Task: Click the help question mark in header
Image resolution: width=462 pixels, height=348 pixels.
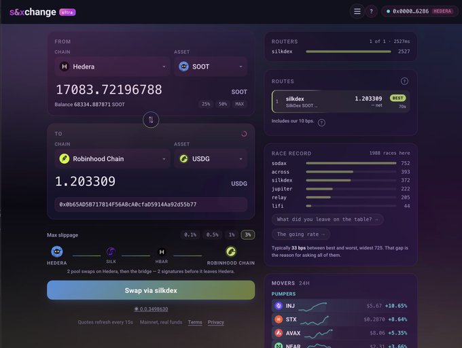Action: pyautogui.click(x=371, y=12)
